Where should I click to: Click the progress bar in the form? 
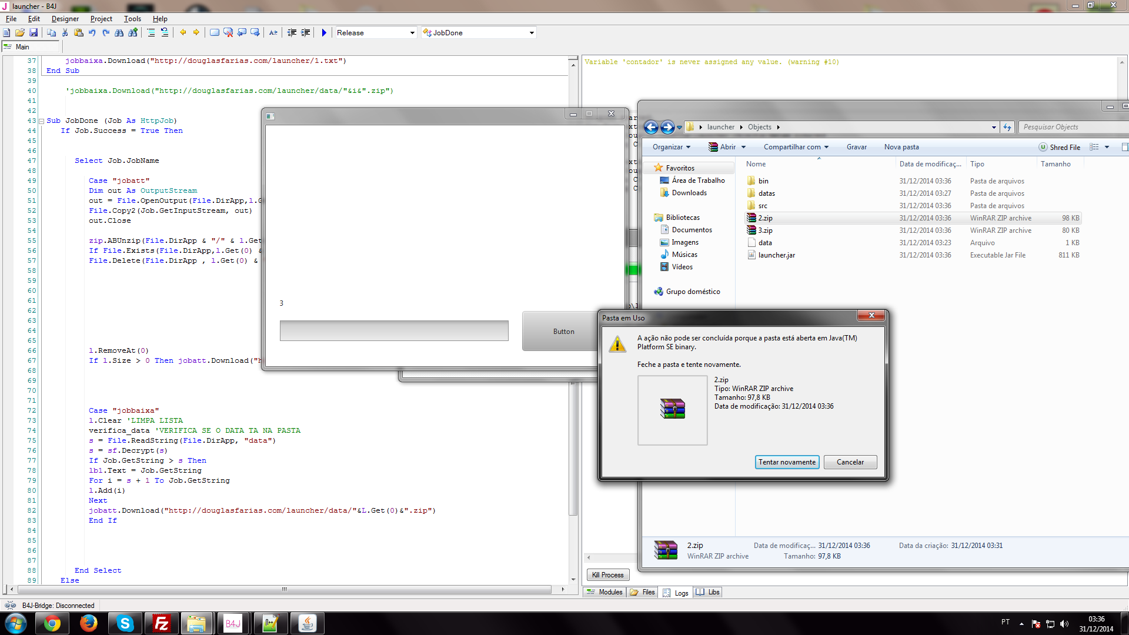[x=394, y=331]
